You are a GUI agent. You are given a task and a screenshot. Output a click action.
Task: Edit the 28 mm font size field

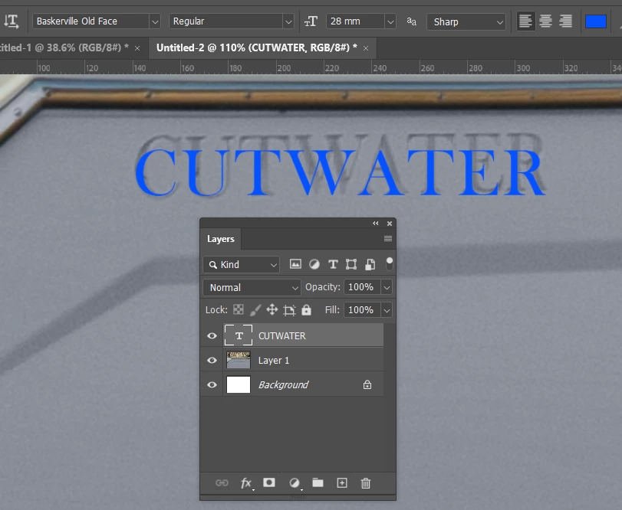pos(355,21)
